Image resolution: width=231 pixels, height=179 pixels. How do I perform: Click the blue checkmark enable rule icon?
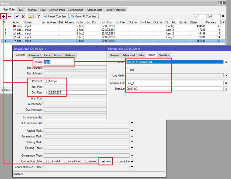pos(17,16)
